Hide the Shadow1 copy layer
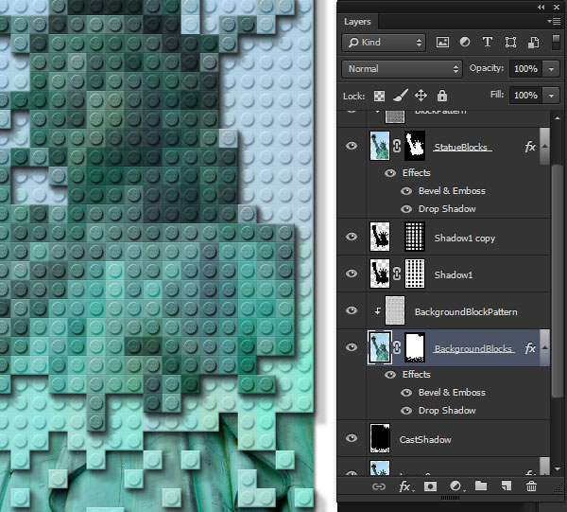The height and width of the screenshot is (512, 567). (352, 237)
